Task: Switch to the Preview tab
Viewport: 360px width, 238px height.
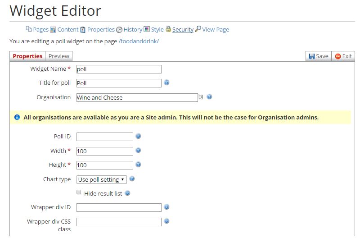Action: point(59,56)
